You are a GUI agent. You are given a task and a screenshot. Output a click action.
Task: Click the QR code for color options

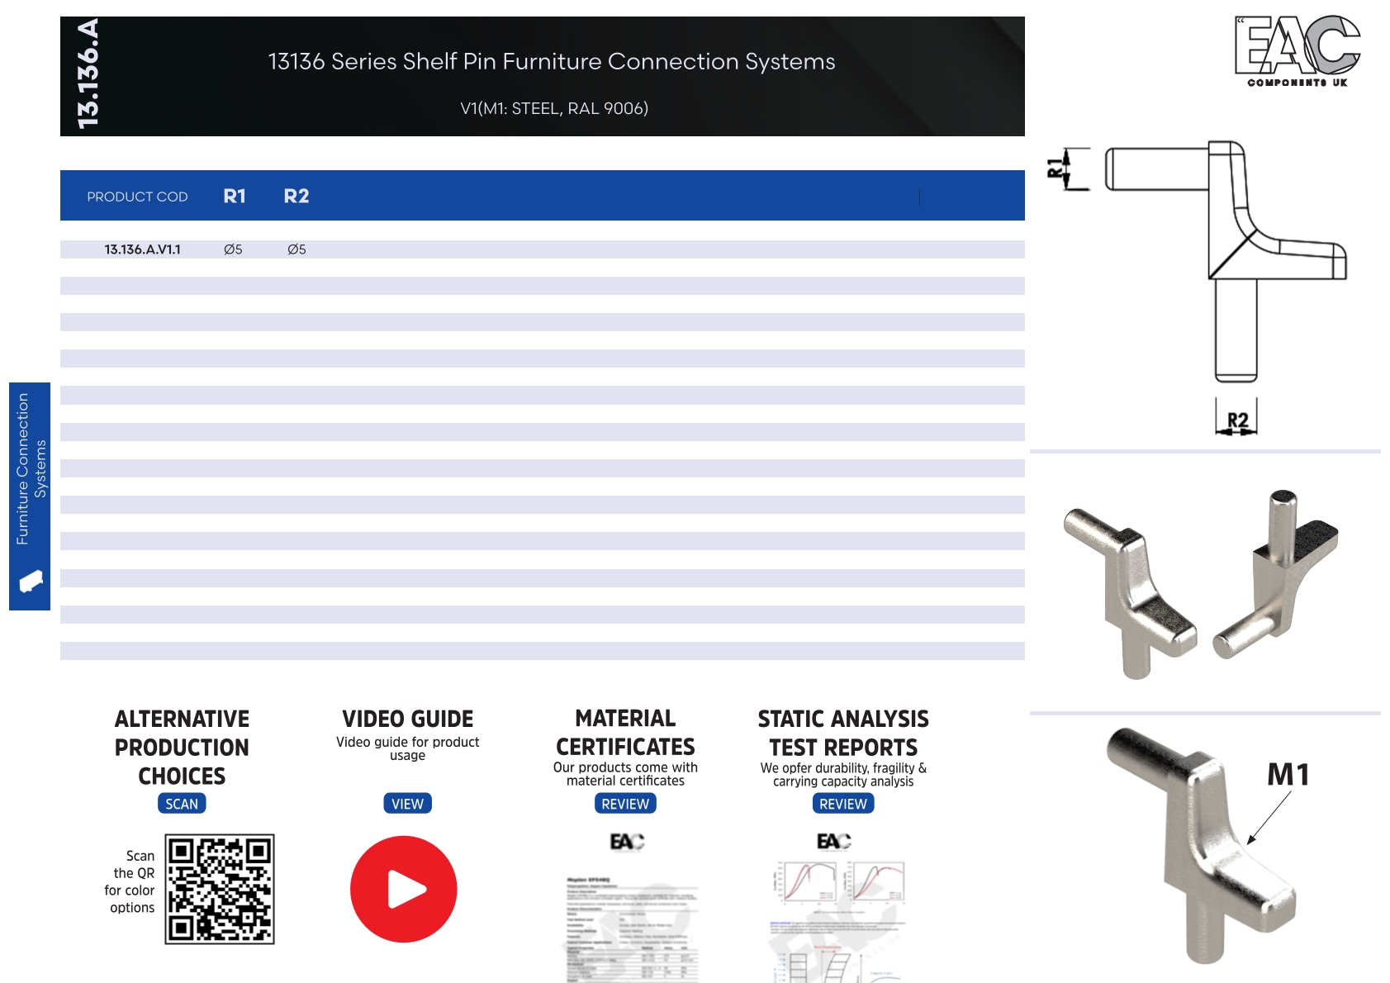tap(220, 889)
